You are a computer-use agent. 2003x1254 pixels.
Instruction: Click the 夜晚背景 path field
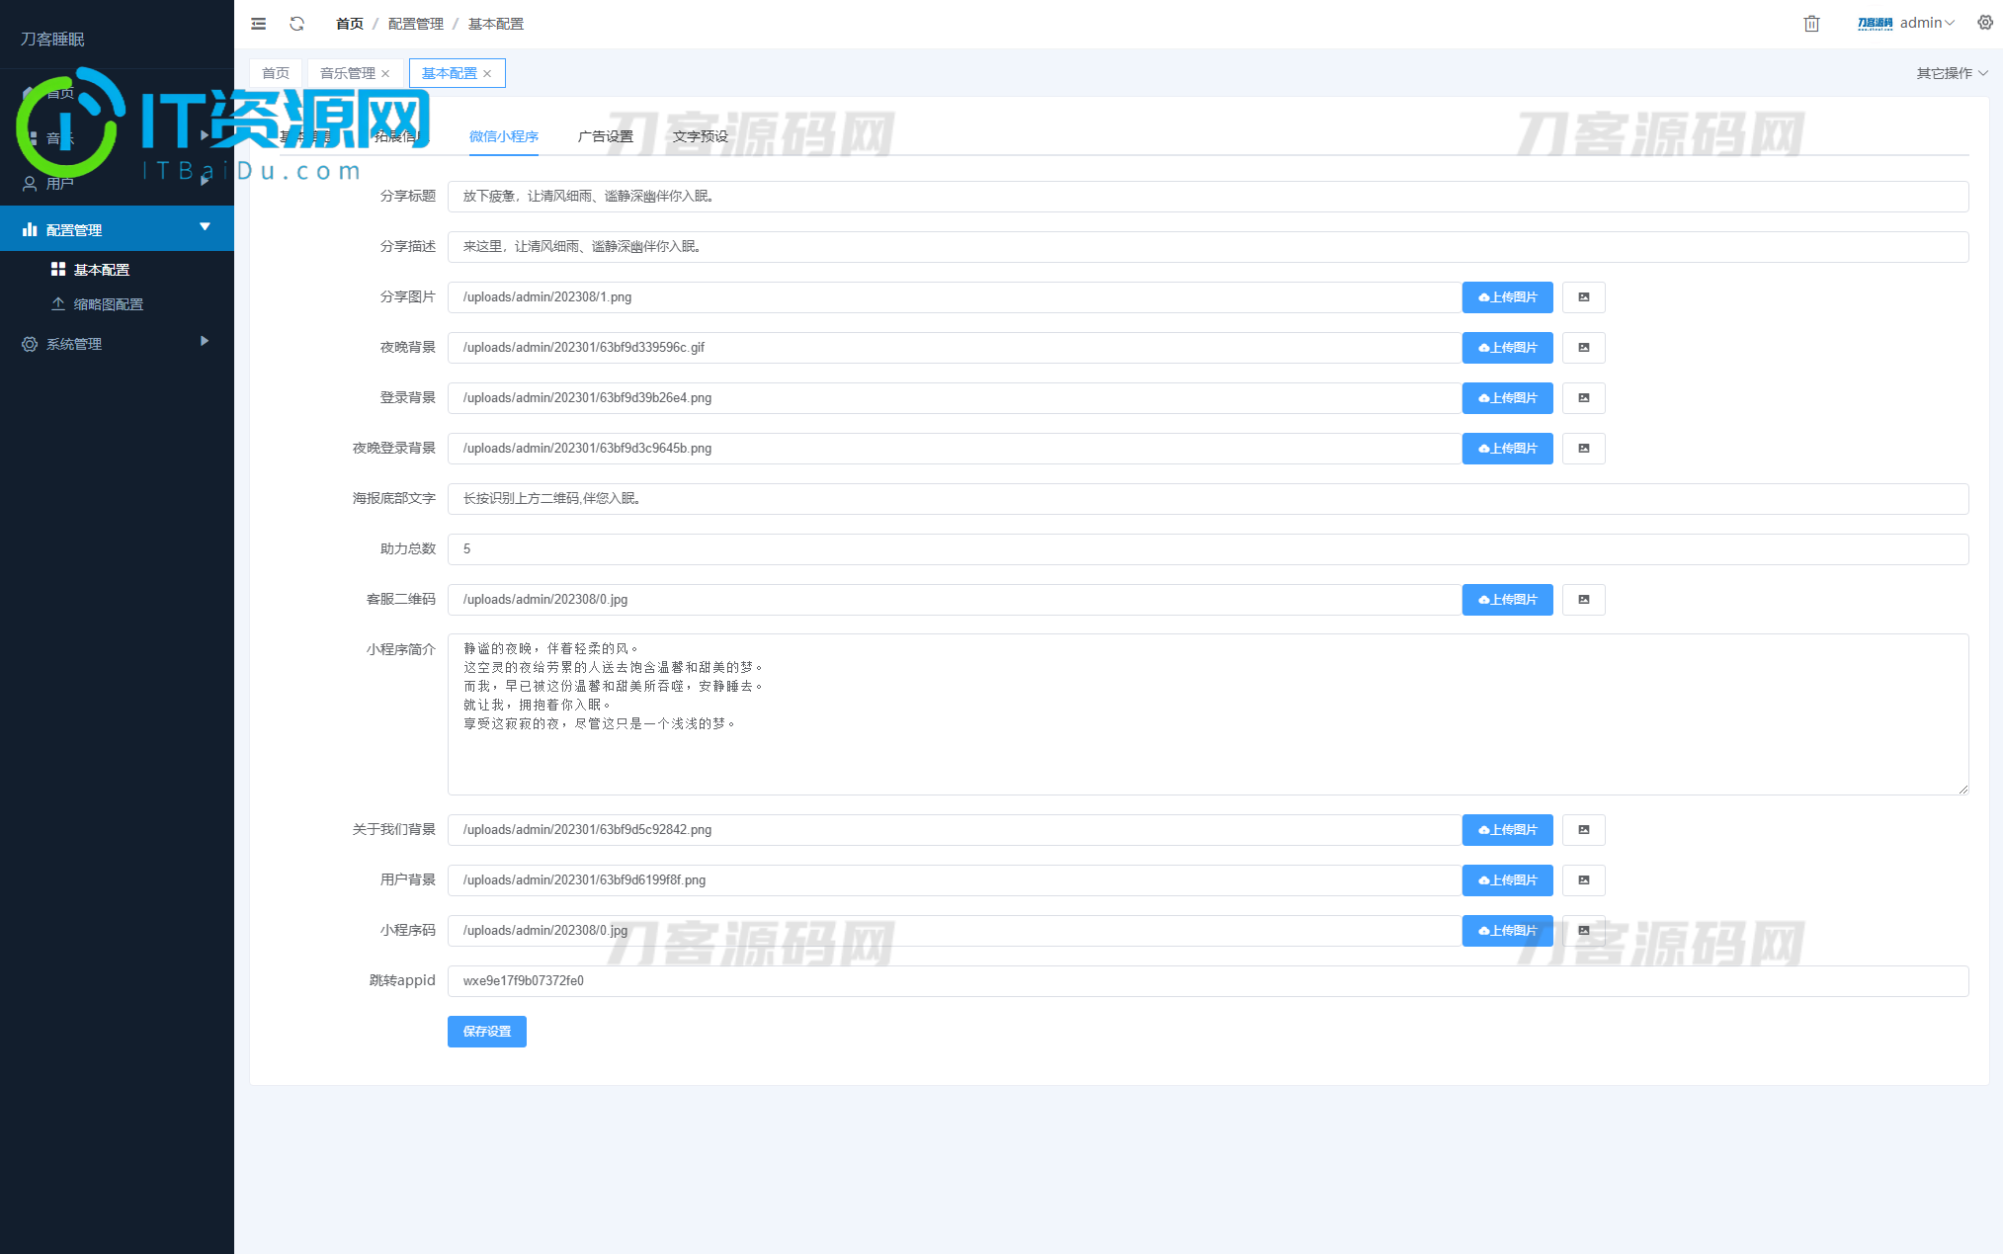point(955,348)
